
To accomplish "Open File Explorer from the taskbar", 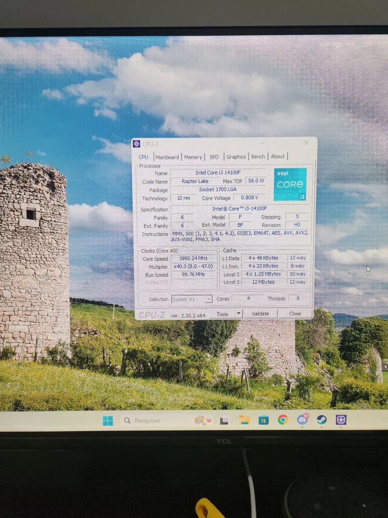I will pos(244,420).
